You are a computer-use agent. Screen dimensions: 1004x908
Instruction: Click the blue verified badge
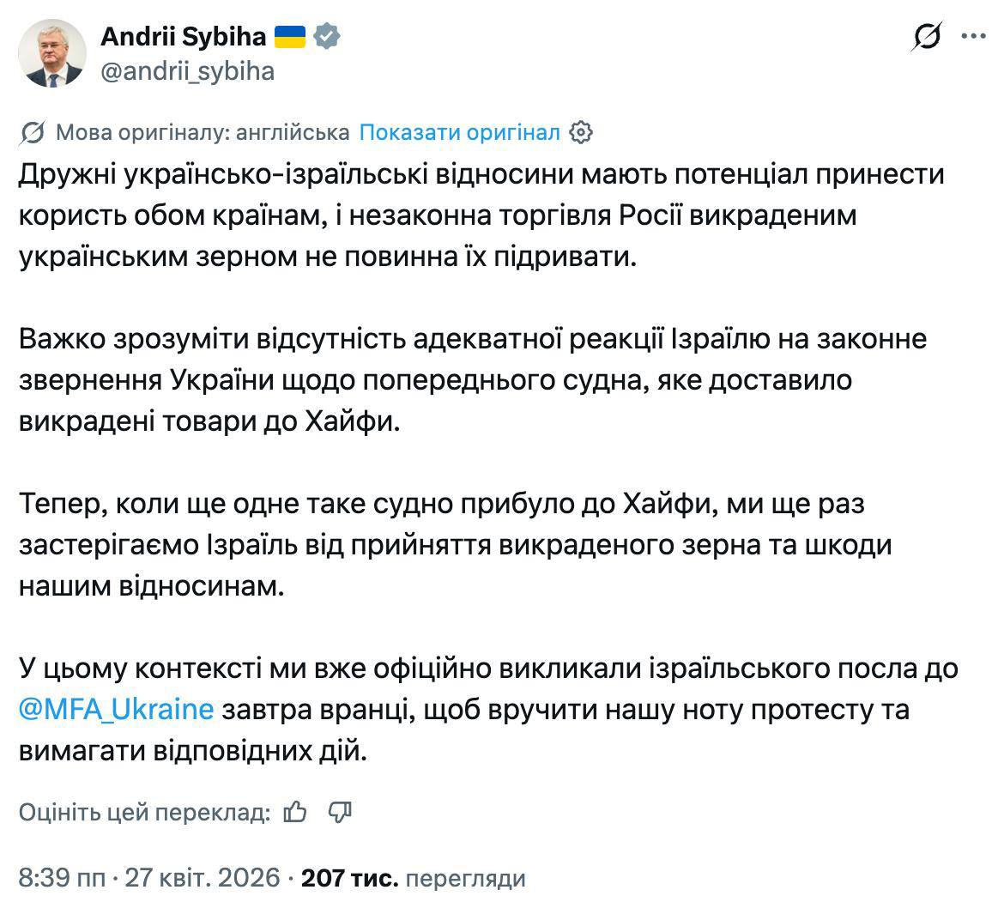pyautogui.click(x=327, y=36)
